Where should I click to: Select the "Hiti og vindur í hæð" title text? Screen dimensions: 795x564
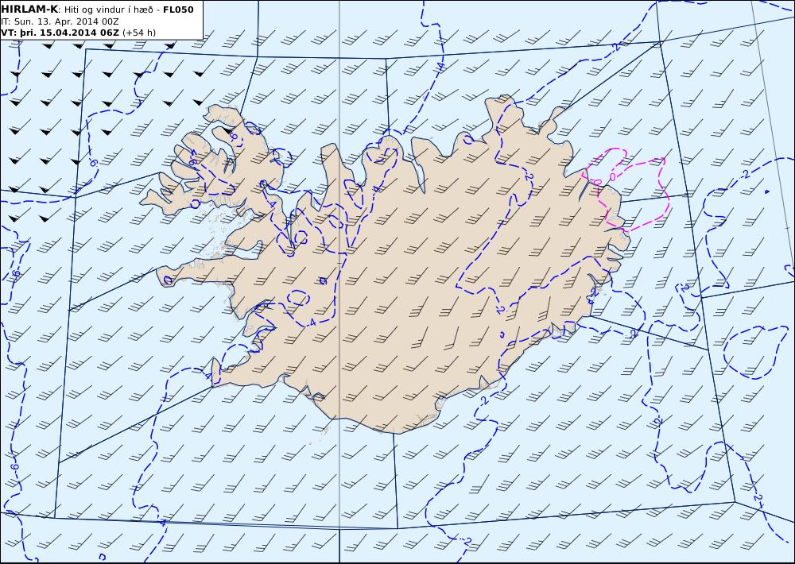(x=108, y=10)
